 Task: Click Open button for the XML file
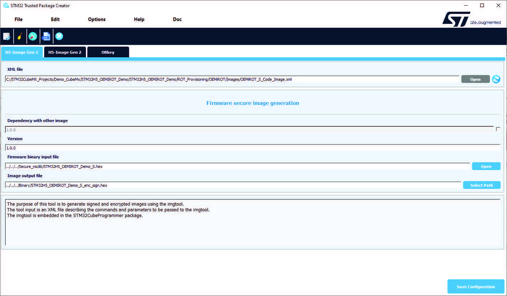[475, 79]
